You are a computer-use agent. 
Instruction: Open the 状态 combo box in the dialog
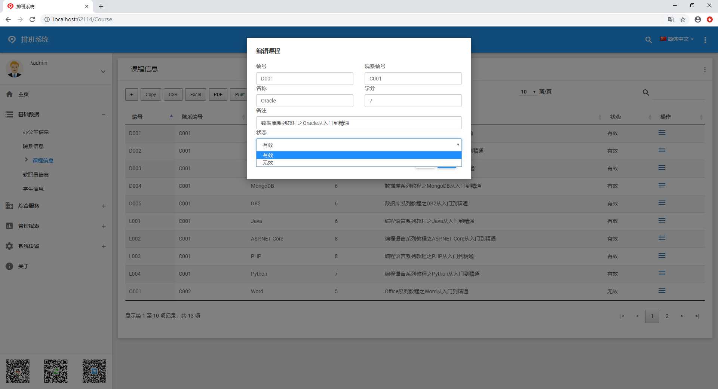359,145
